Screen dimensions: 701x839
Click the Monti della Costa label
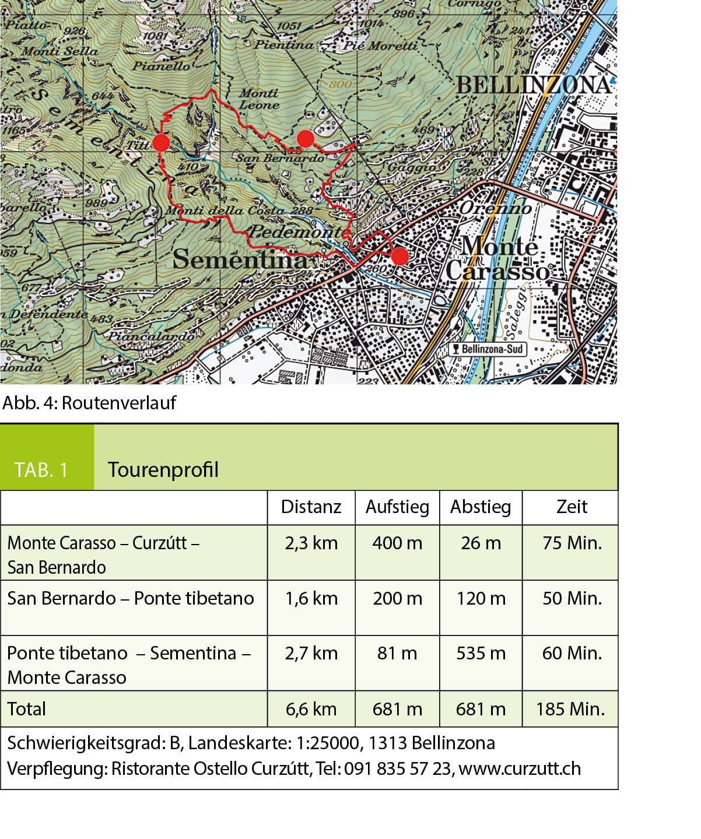tap(225, 210)
